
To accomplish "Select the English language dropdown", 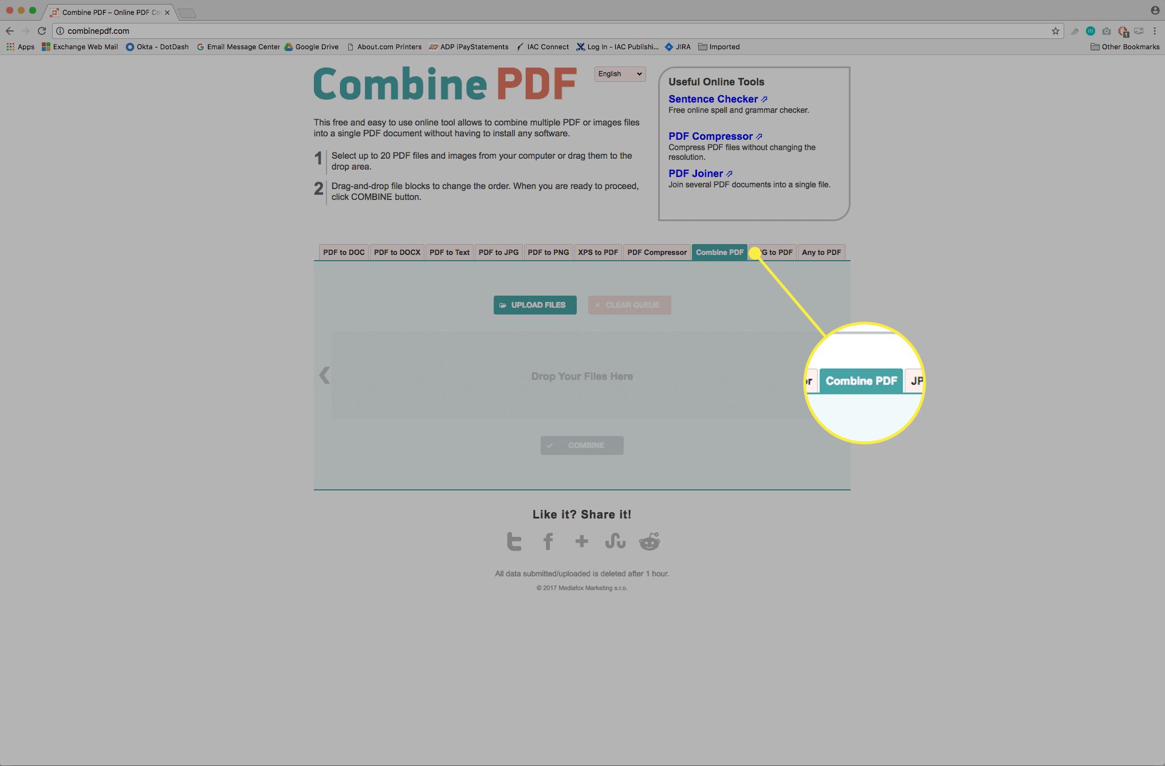I will [619, 73].
